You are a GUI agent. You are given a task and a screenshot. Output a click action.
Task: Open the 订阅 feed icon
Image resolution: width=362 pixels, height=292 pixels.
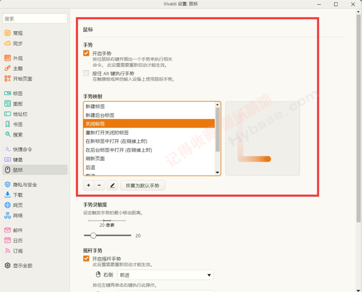pos(8,251)
